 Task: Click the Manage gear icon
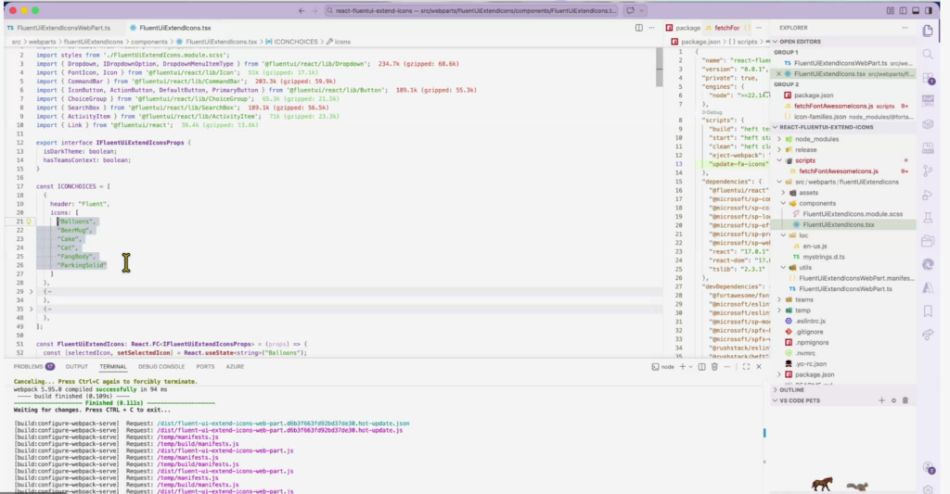[928, 488]
